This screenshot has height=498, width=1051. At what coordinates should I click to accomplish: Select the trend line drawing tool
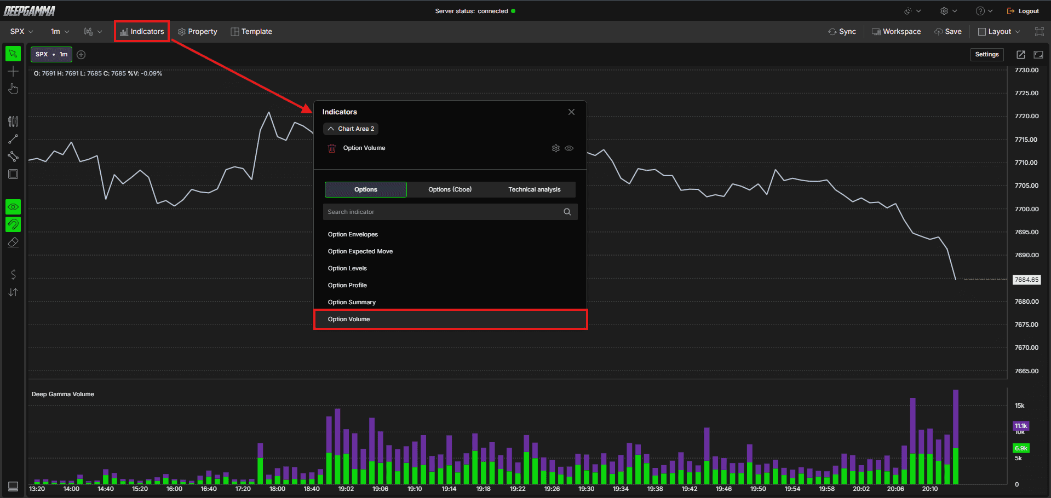click(x=13, y=139)
